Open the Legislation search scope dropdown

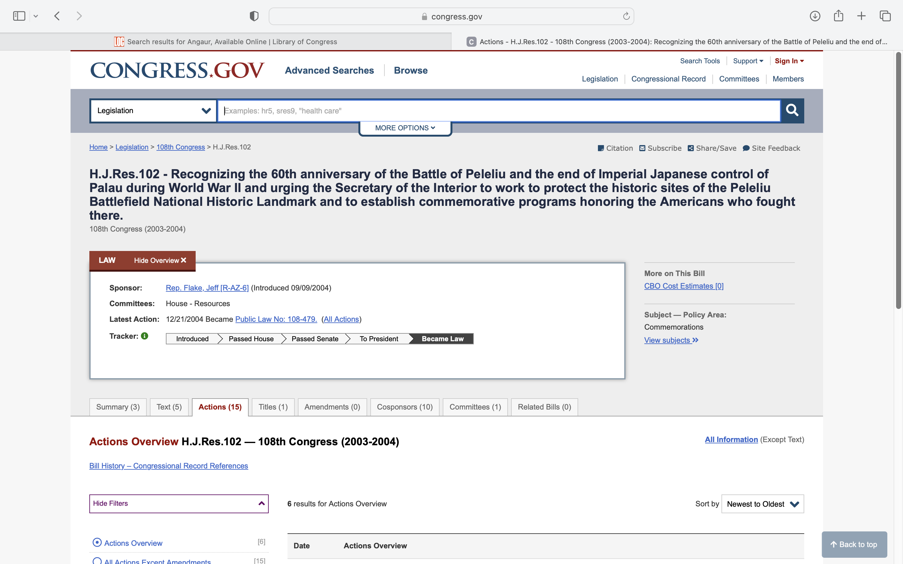coord(153,110)
